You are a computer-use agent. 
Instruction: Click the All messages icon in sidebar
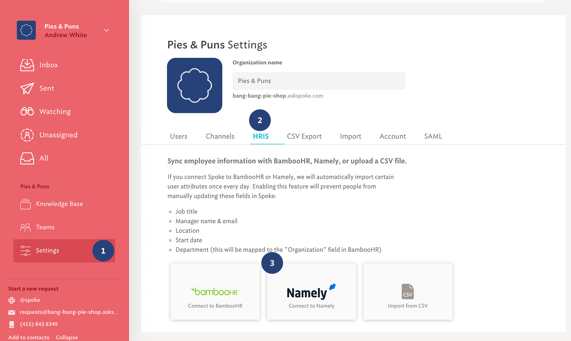click(x=27, y=158)
